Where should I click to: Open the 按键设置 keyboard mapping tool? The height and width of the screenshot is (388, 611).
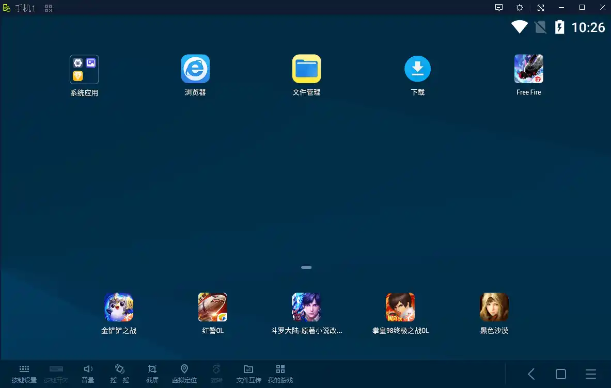[24, 373]
